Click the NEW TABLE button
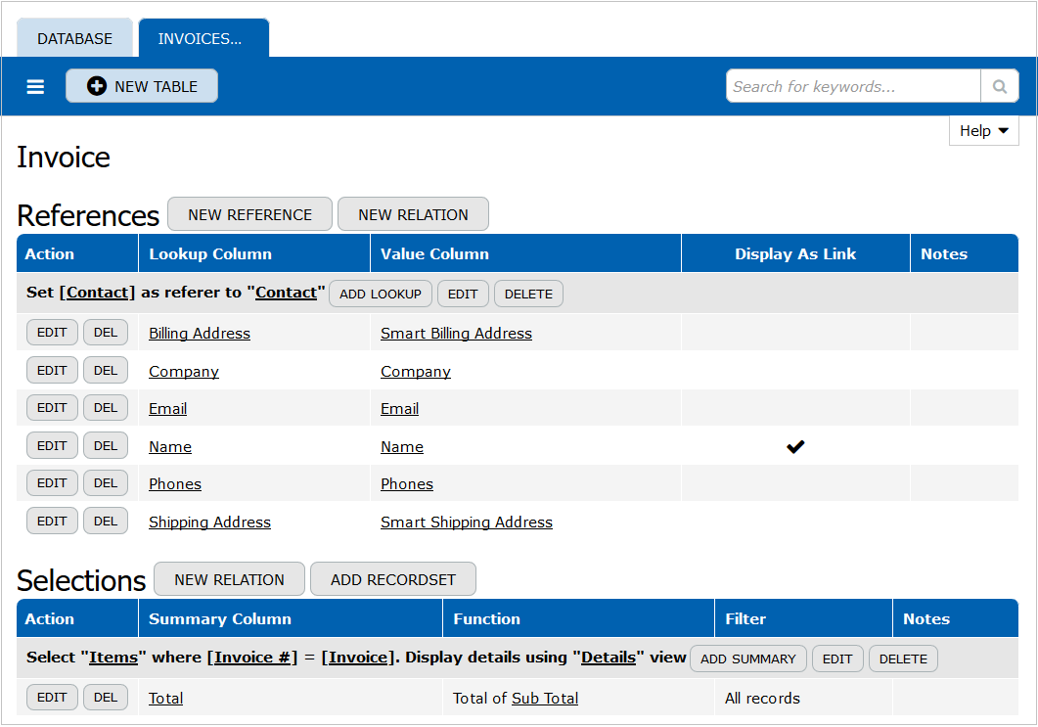The image size is (1038, 727). (x=142, y=86)
